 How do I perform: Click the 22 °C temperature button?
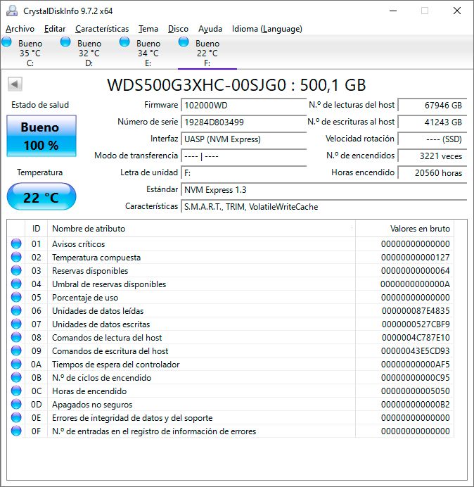pos(41,197)
